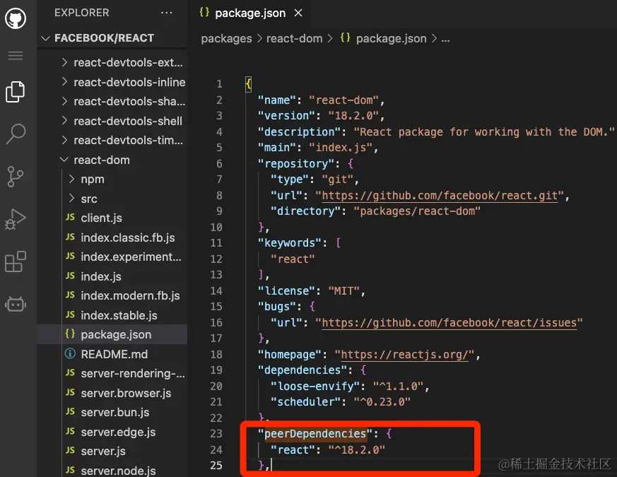
Task: Click the Remote Explorer robot icon
Action: [x=16, y=304]
